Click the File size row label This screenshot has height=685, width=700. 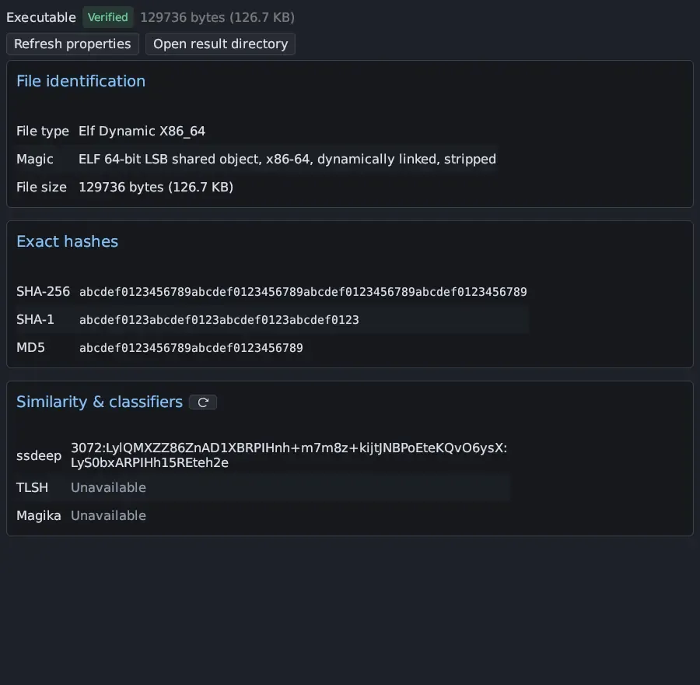coord(41,187)
